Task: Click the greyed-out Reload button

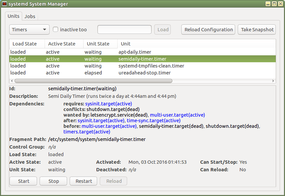Action: (114, 181)
